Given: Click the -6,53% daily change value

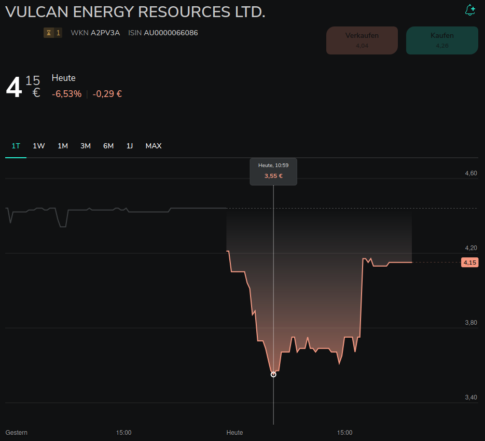Looking at the screenshot, I should (x=66, y=94).
